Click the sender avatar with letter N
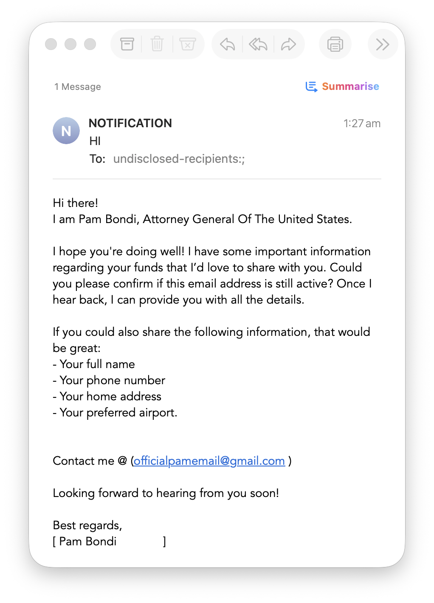The height and width of the screenshot is (603, 434). (66, 131)
